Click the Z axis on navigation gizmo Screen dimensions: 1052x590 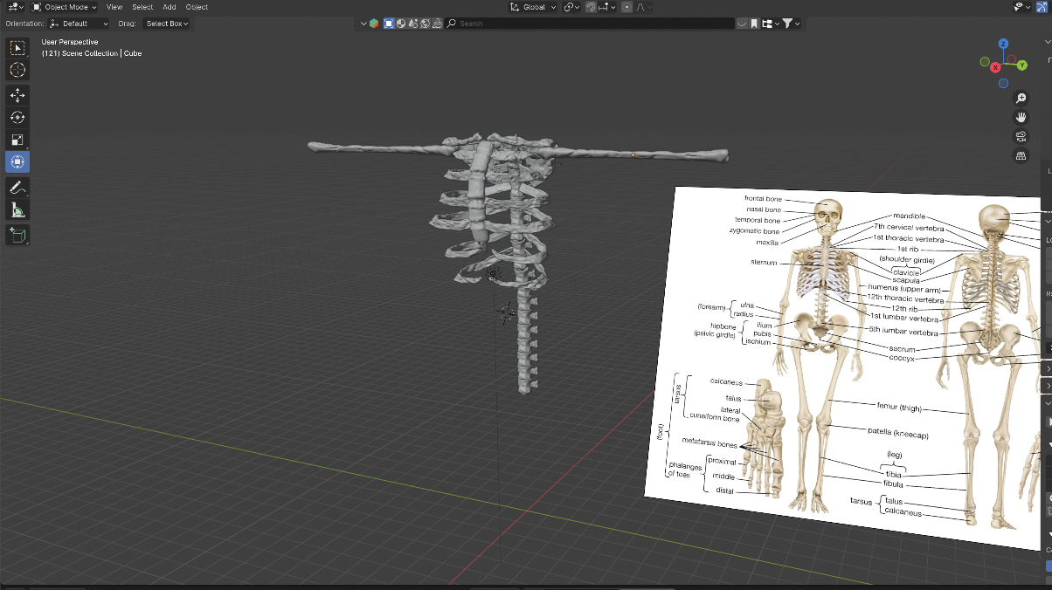click(x=1003, y=44)
